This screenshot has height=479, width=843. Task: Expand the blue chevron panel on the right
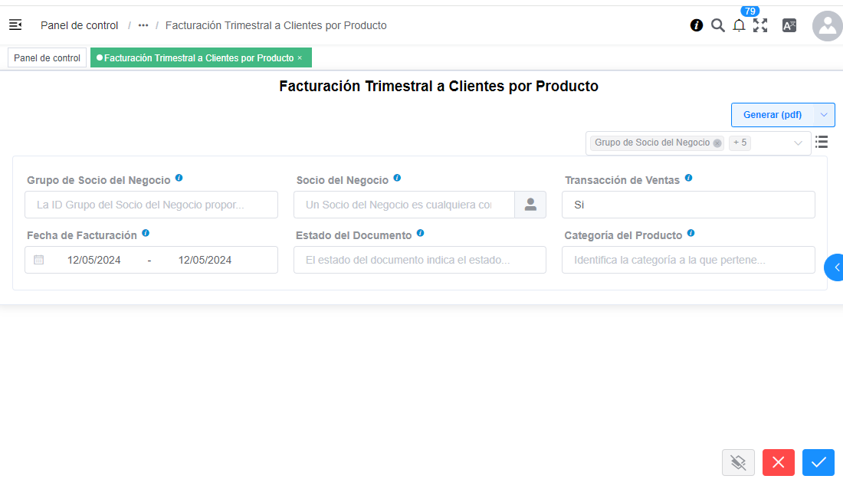(837, 267)
